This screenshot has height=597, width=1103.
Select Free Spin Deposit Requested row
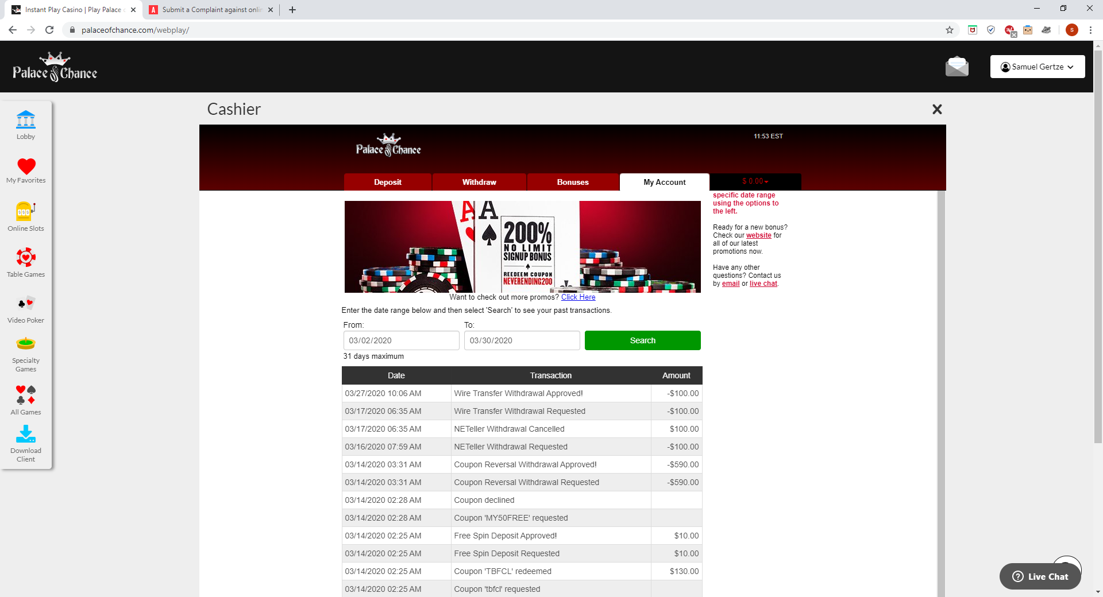[x=522, y=553]
